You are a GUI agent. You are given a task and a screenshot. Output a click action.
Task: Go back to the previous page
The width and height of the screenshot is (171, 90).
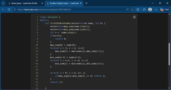coord(3,9)
